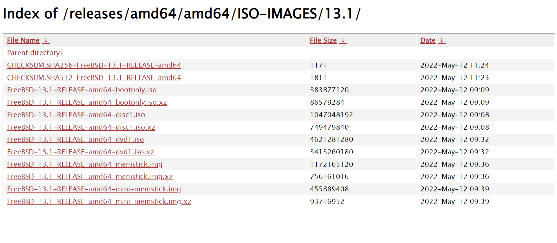Open CHECKSUM.SHA512-FreeBSD-13.1-RELEASE-amd64 file
The height and width of the screenshot is (243, 557).
coord(94,78)
